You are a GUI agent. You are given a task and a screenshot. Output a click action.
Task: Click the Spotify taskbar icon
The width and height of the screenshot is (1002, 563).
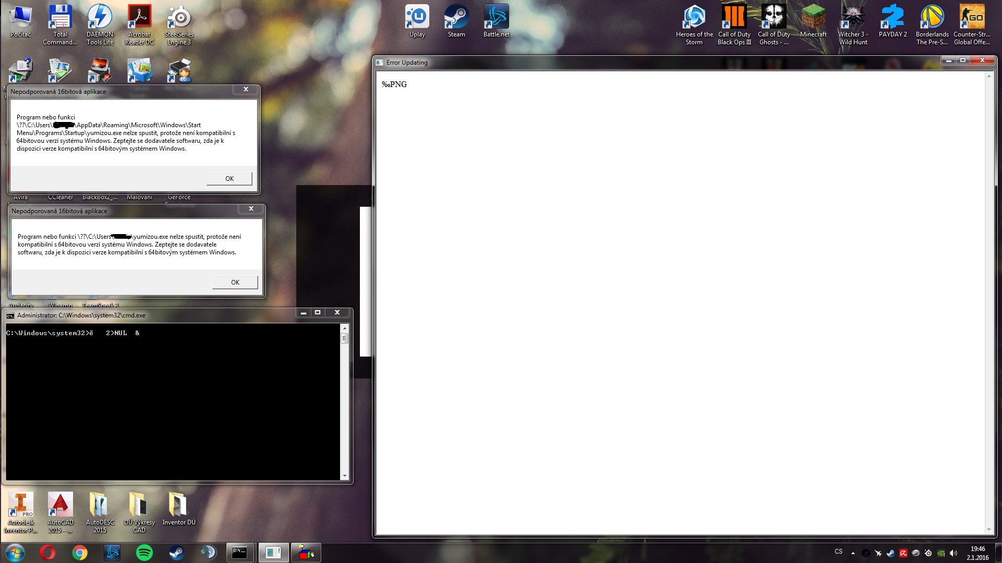144,553
